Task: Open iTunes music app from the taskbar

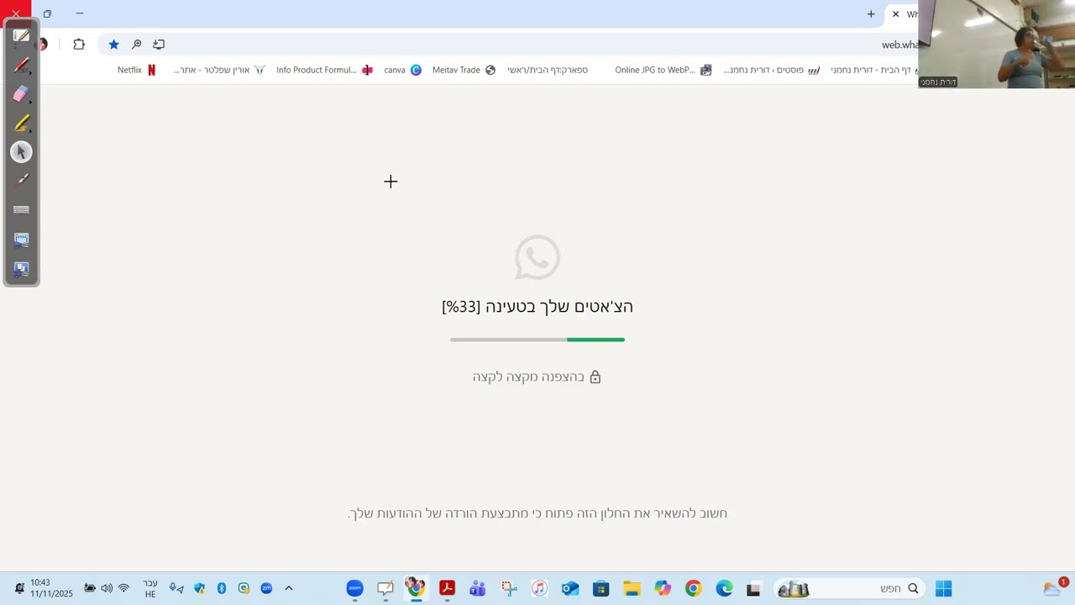Action: coord(539,589)
